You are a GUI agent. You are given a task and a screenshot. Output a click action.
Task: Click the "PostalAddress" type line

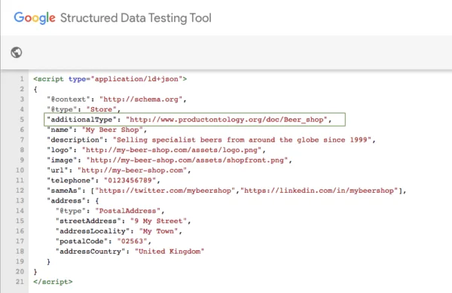tap(110, 211)
